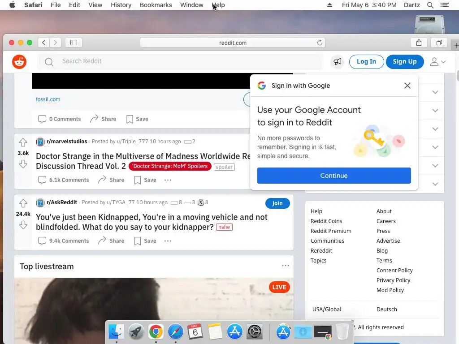Click the reddit.com address bar
The width and height of the screenshot is (459, 344).
click(x=233, y=43)
